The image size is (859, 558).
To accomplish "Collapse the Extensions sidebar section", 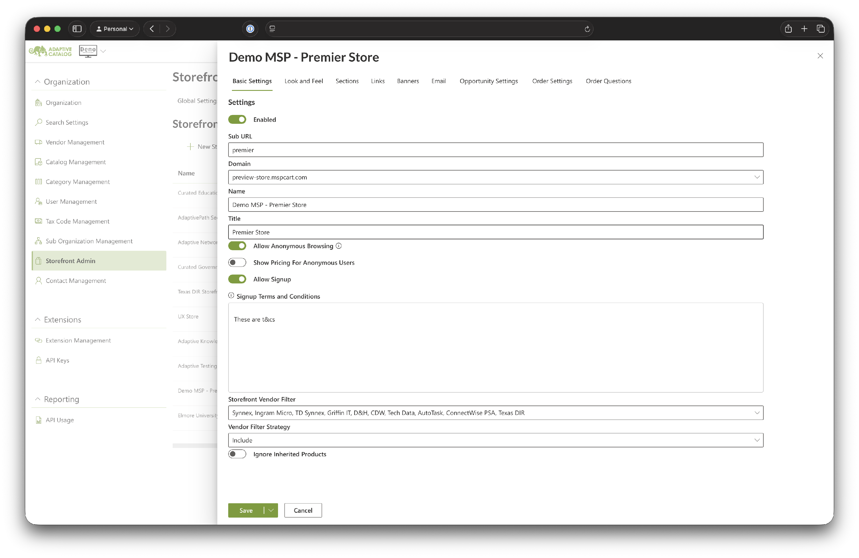I will click(x=38, y=320).
